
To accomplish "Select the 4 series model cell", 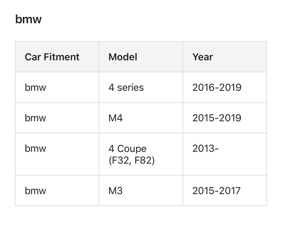I will pyautogui.click(x=126, y=87).
